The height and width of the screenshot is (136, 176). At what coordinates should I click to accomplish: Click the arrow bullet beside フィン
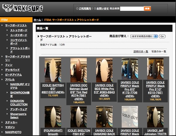click(2, 65)
